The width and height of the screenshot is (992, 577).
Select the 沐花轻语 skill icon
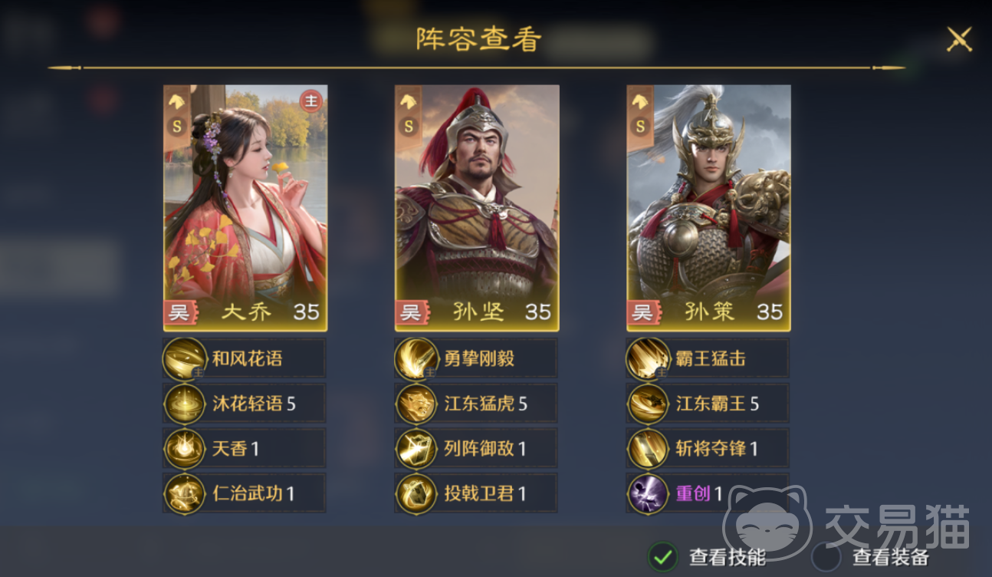click(185, 404)
